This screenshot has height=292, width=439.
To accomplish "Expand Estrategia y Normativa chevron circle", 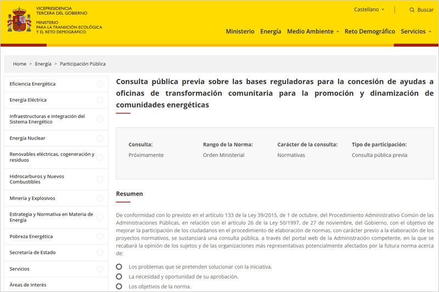I will coord(100,217).
